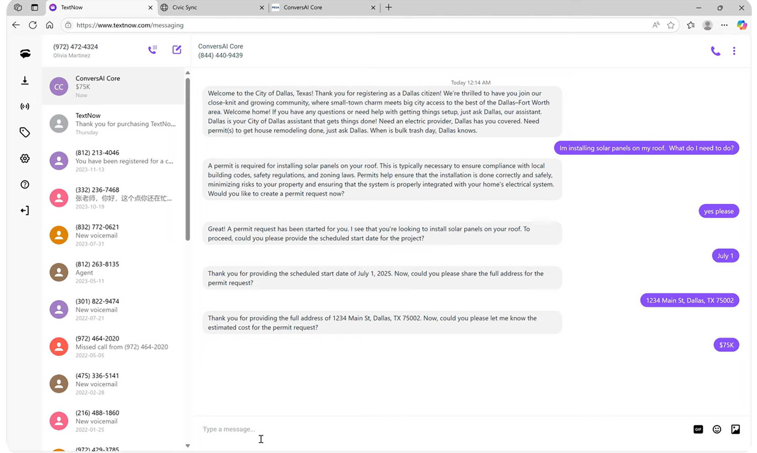
Task: Call ConversAI Core with the phone icon
Action: 715,51
